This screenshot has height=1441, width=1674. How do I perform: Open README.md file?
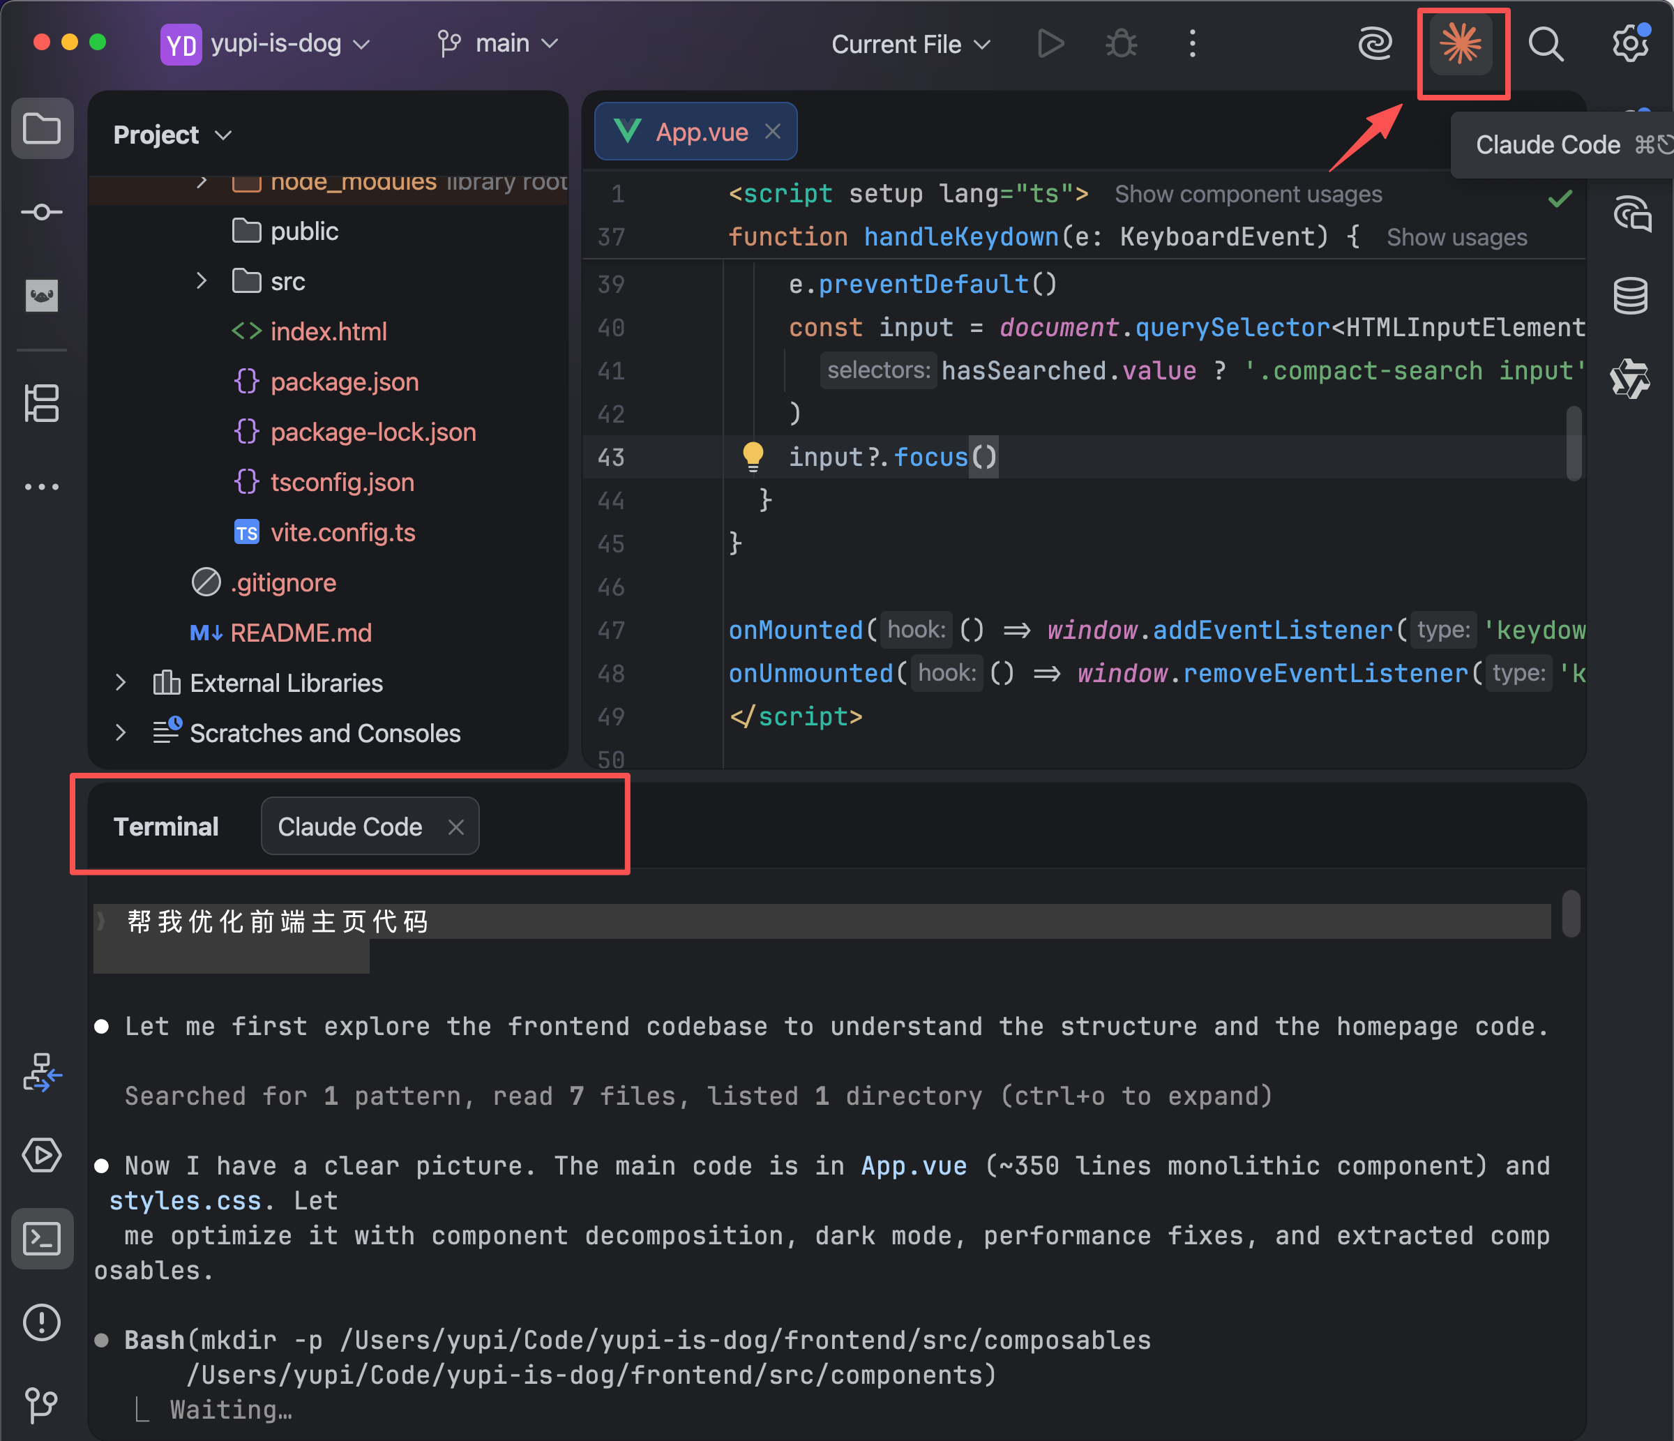[x=301, y=633]
